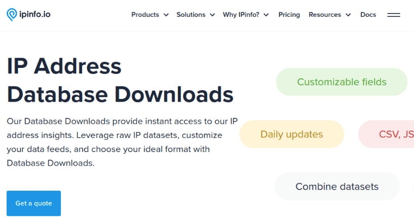Go to the Pricing page

pos(289,15)
